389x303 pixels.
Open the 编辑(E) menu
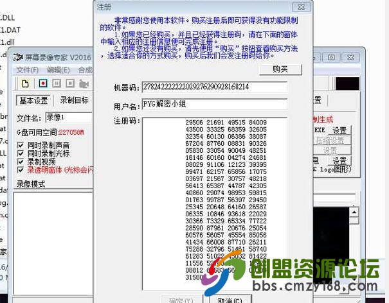(x=59, y=70)
